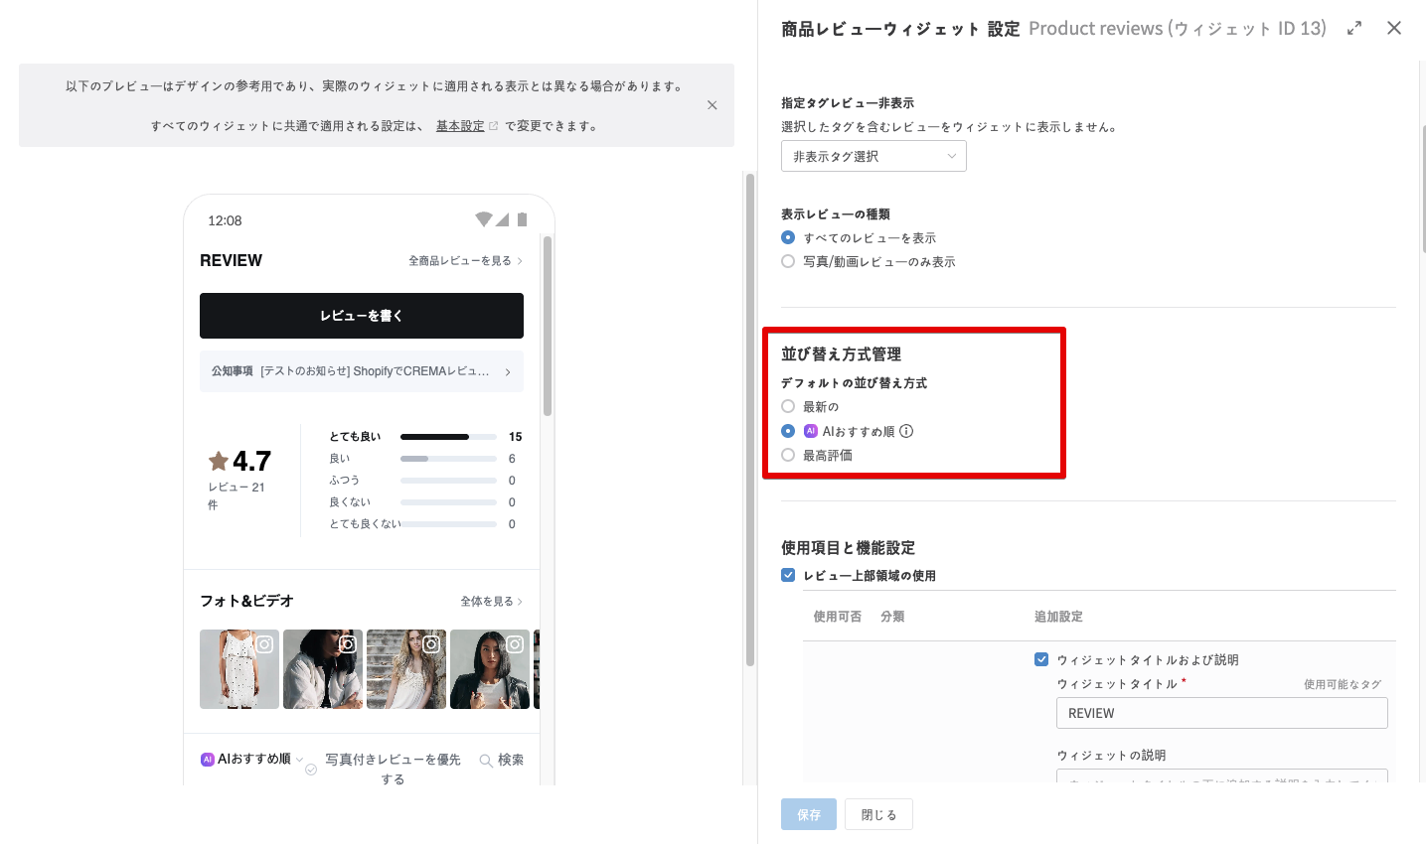This screenshot has width=1426, height=844.
Task: Select the 最新の sort radio button
Action: pos(788,406)
